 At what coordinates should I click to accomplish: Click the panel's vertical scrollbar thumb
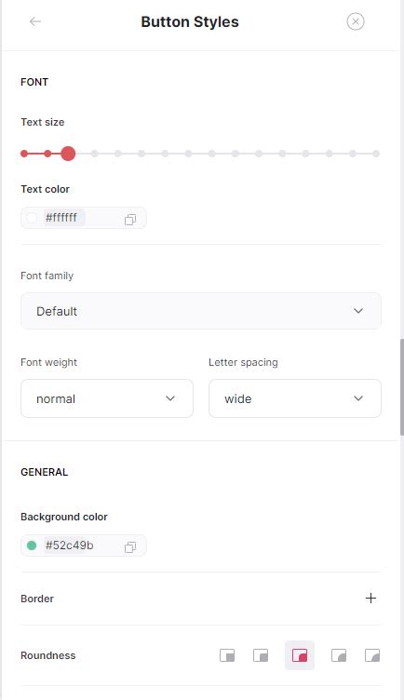click(402, 387)
